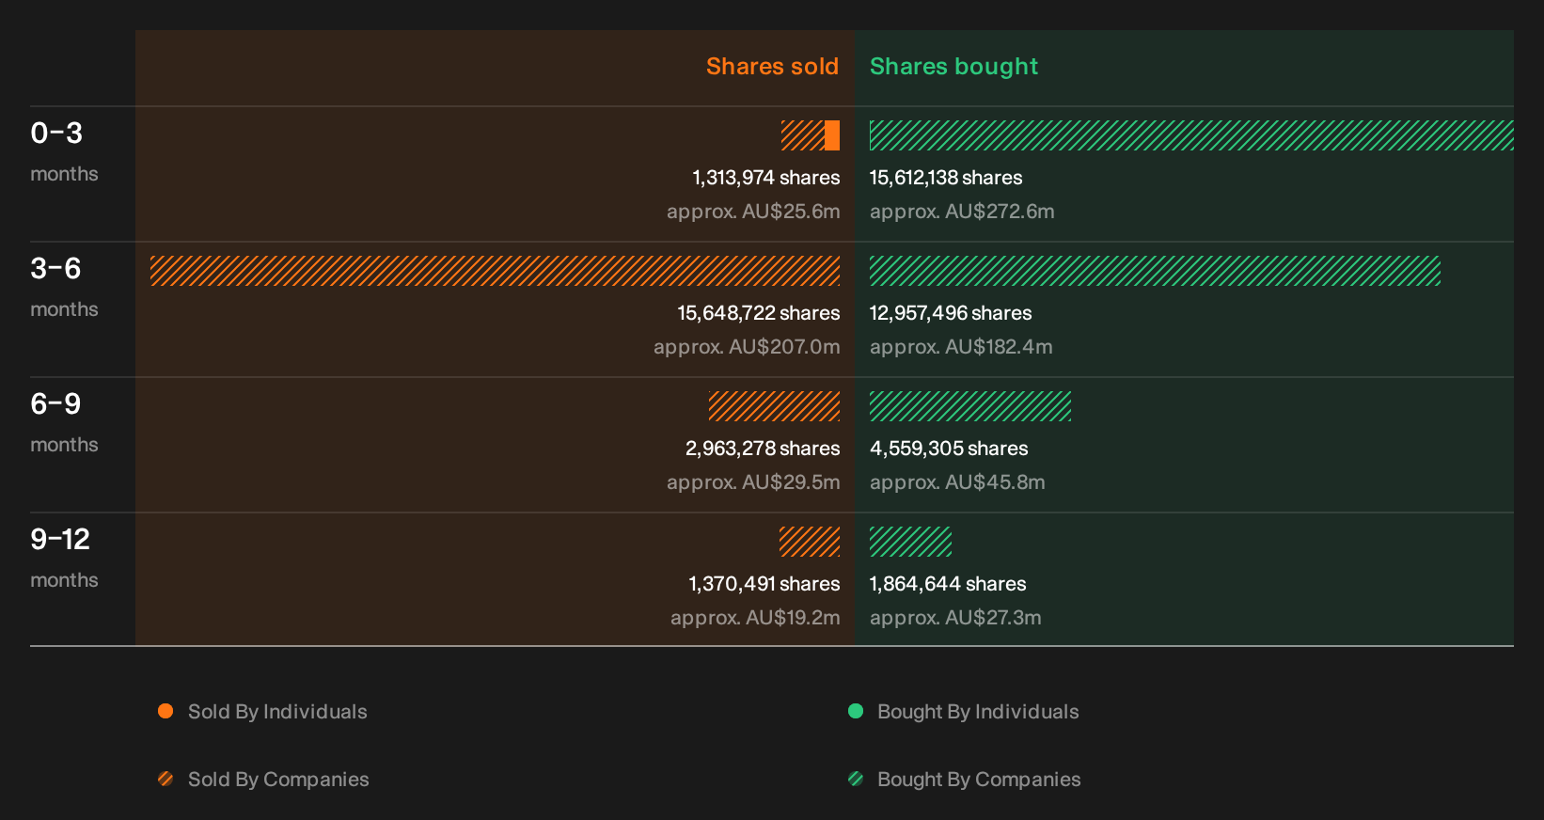Click the 1,370,491 shares sold value
The height and width of the screenshot is (820, 1544).
764,584
